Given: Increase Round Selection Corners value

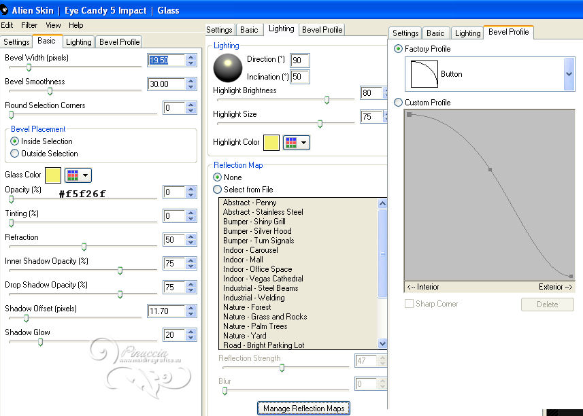Looking at the screenshot, I should [191, 105].
